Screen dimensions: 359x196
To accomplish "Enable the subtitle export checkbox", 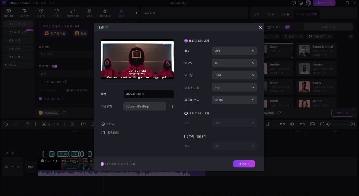I will click(x=186, y=136).
